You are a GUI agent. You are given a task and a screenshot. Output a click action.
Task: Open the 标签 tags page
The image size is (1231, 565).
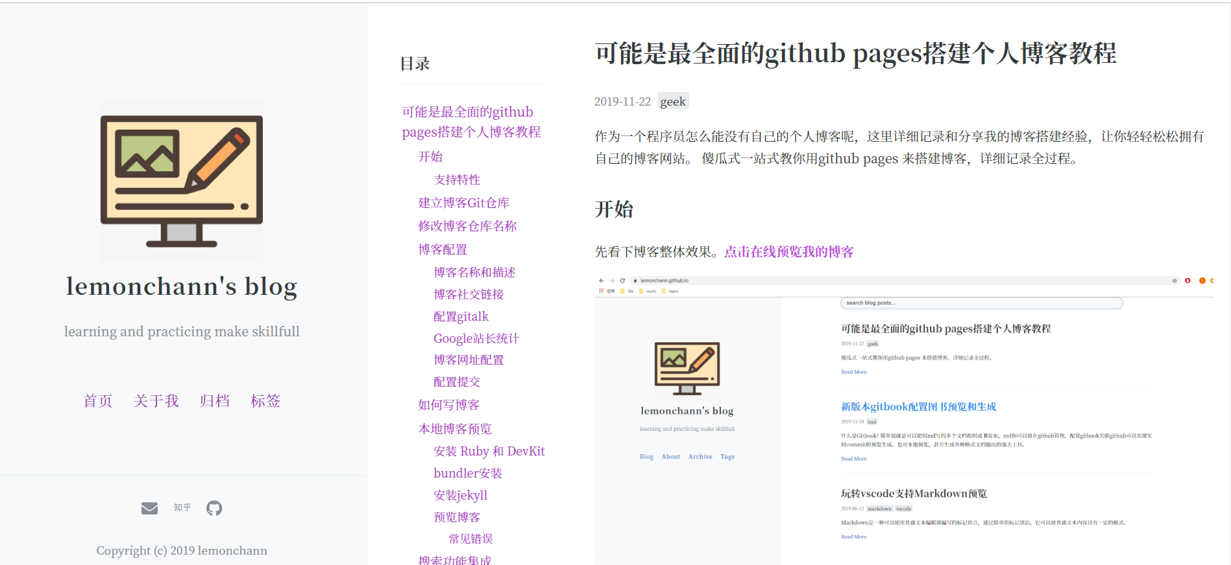pyautogui.click(x=265, y=401)
